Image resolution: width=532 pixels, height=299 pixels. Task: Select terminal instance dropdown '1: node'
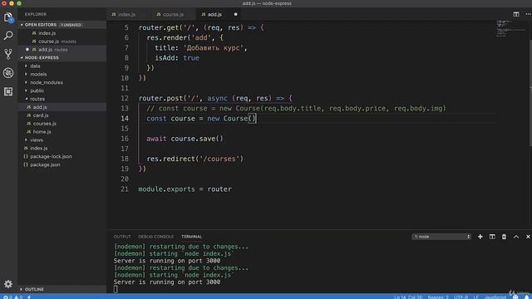[x=441, y=237]
